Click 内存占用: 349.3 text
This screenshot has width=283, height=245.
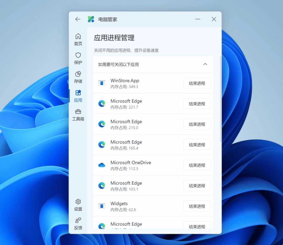tap(124, 87)
